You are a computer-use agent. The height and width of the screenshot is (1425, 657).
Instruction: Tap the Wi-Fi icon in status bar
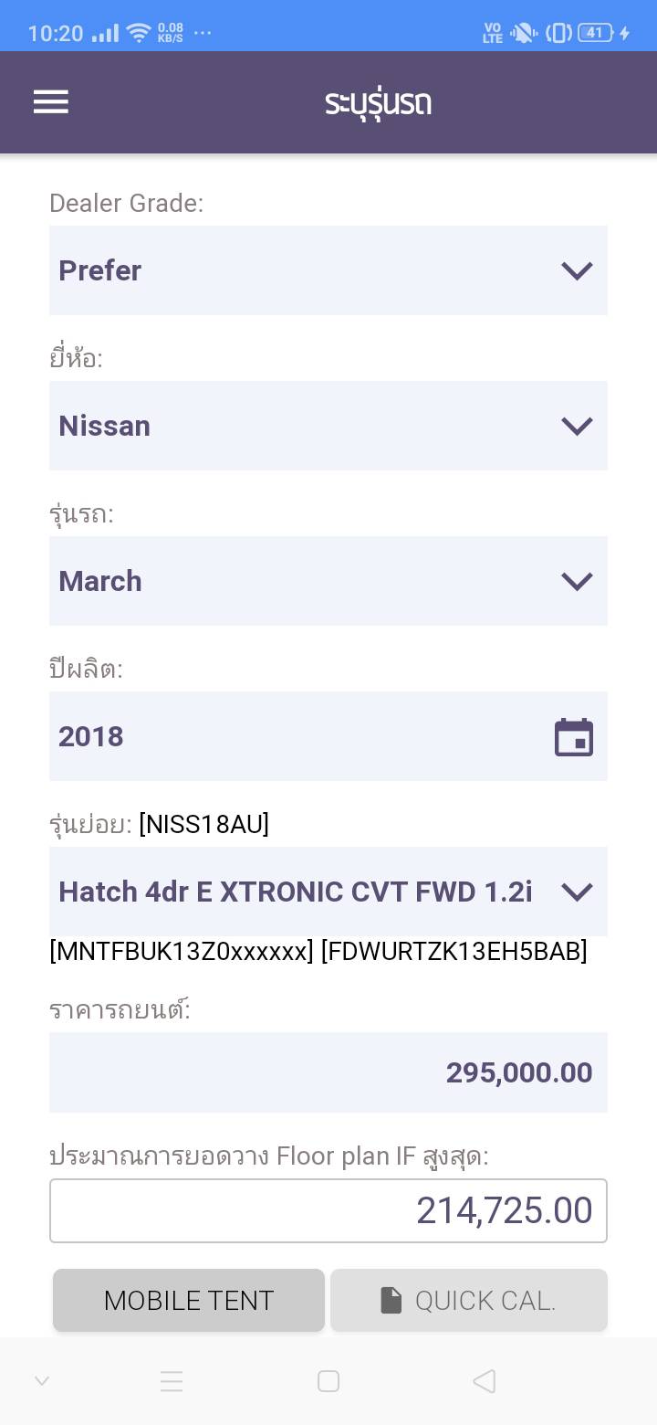(139, 33)
